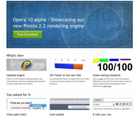Click the 'Opera 10 alpha' banner headline
The width and height of the screenshot is (139, 116).
click(x=48, y=23)
